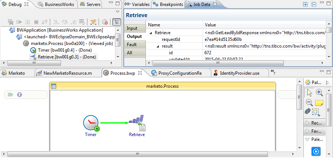Screen dimensions: 333x158
Task: Click the Suspend debug icon
Action: coord(28,22)
